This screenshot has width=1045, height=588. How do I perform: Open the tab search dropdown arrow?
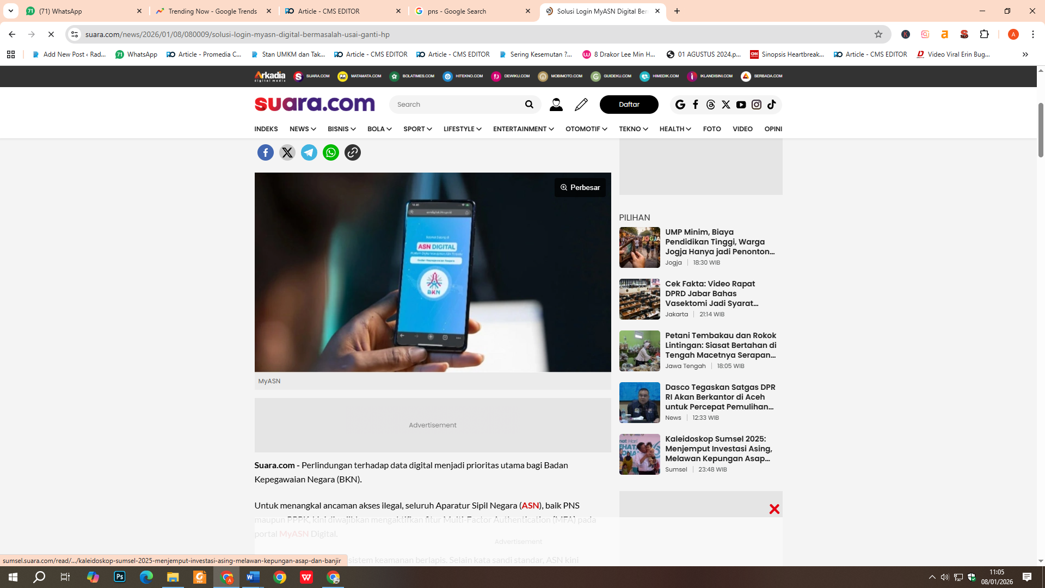tap(10, 11)
